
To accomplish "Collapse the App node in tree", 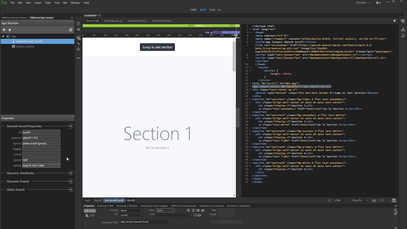I will (x=3, y=36).
